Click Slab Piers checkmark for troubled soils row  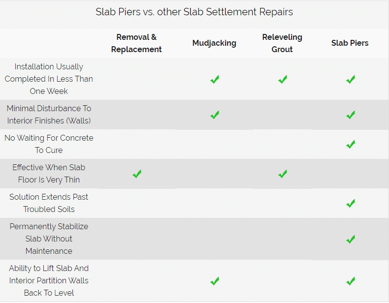[351, 203]
